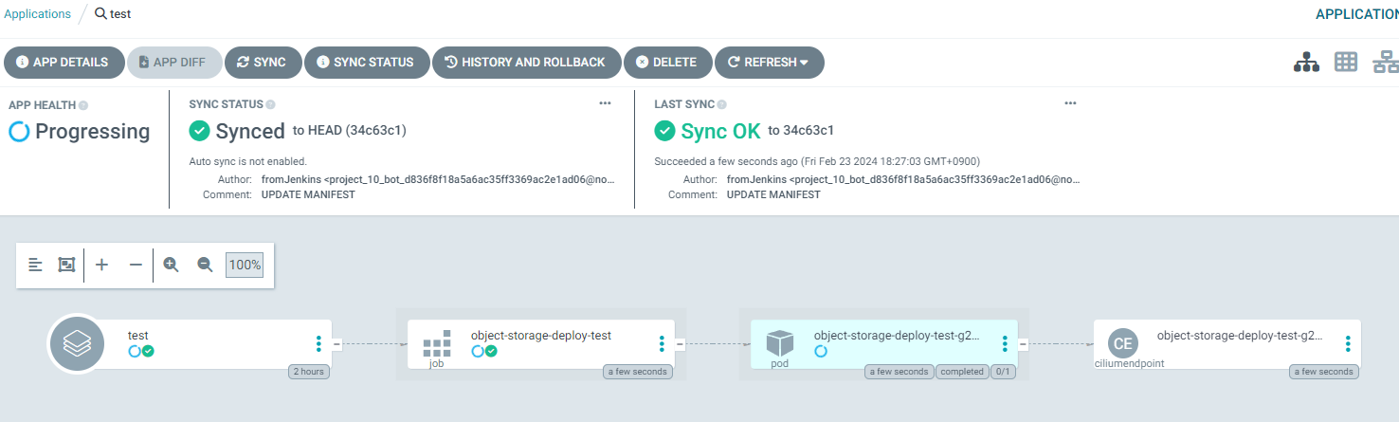
Task: Go to the Applications breadcrumb link
Action: pos(38,14)
